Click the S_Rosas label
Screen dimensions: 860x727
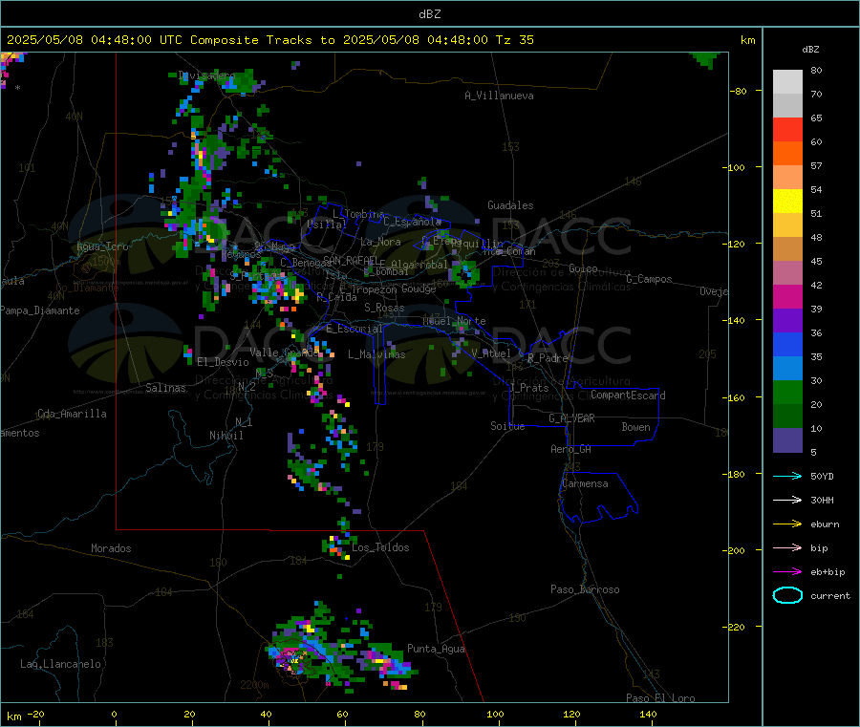[x=384, y=308]
